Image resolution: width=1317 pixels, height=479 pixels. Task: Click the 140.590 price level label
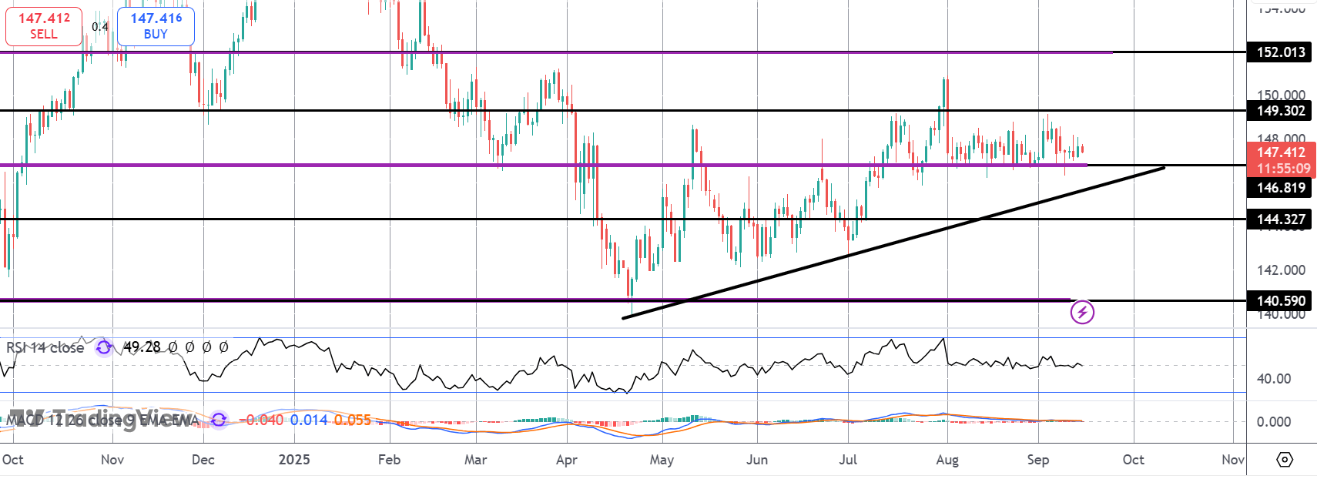click(x=1280, y=301)
